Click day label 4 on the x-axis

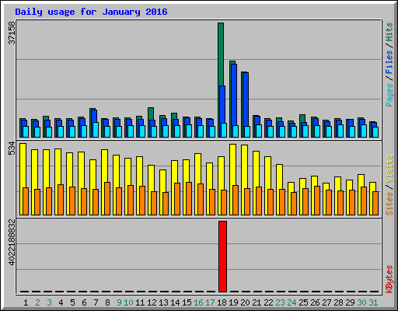click(x=61, y=302)
